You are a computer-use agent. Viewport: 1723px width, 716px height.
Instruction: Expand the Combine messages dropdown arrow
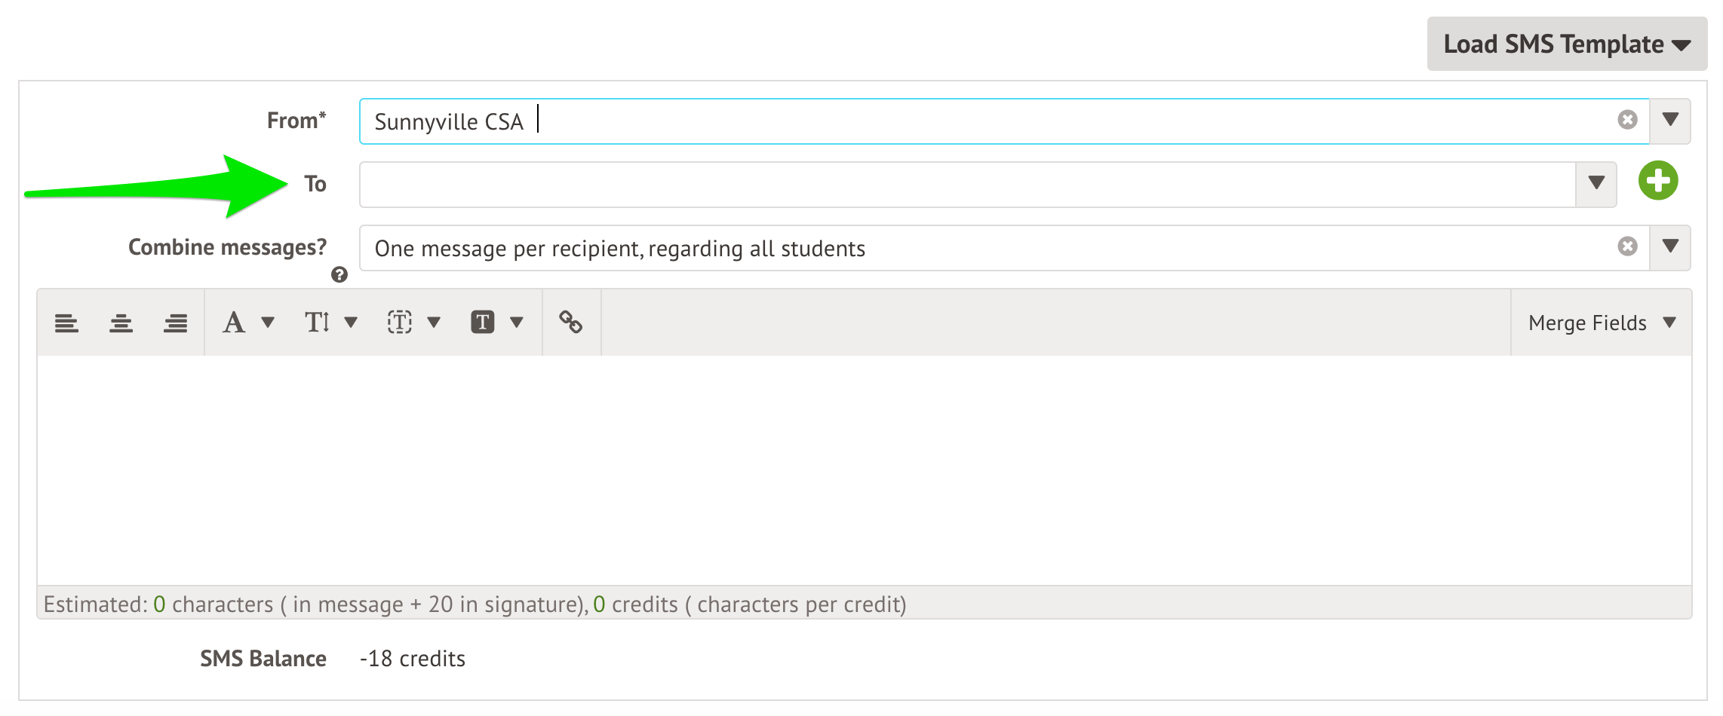pos(1670,247)
